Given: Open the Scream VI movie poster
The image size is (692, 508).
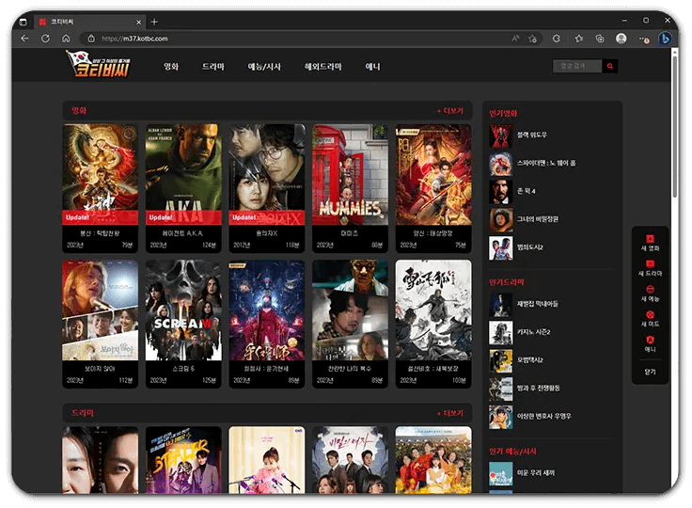Looking at the screenshot, I should click(x=183, y=310).
